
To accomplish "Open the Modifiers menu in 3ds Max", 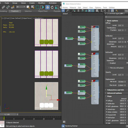I will 42,3.
